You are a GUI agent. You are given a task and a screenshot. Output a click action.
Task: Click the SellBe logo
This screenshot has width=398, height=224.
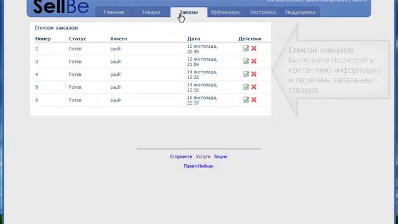[x=61, y=7]
